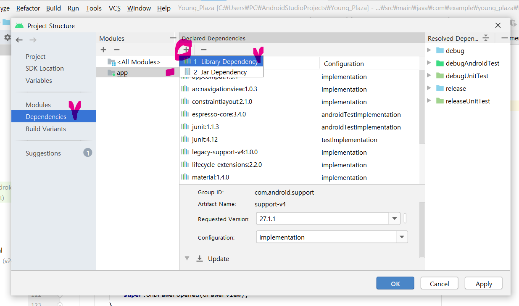Expand the releaseUnitTest node
The height and width of the screenshot is (306, 519).
[429, 101]
